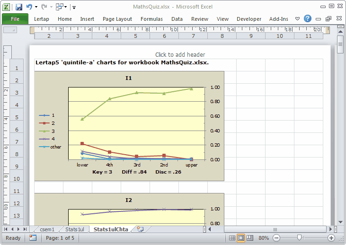This screenshot has height=245, width=346.
Task: Minimize the ribbon using the chevron
Action: tap(297, 19)
